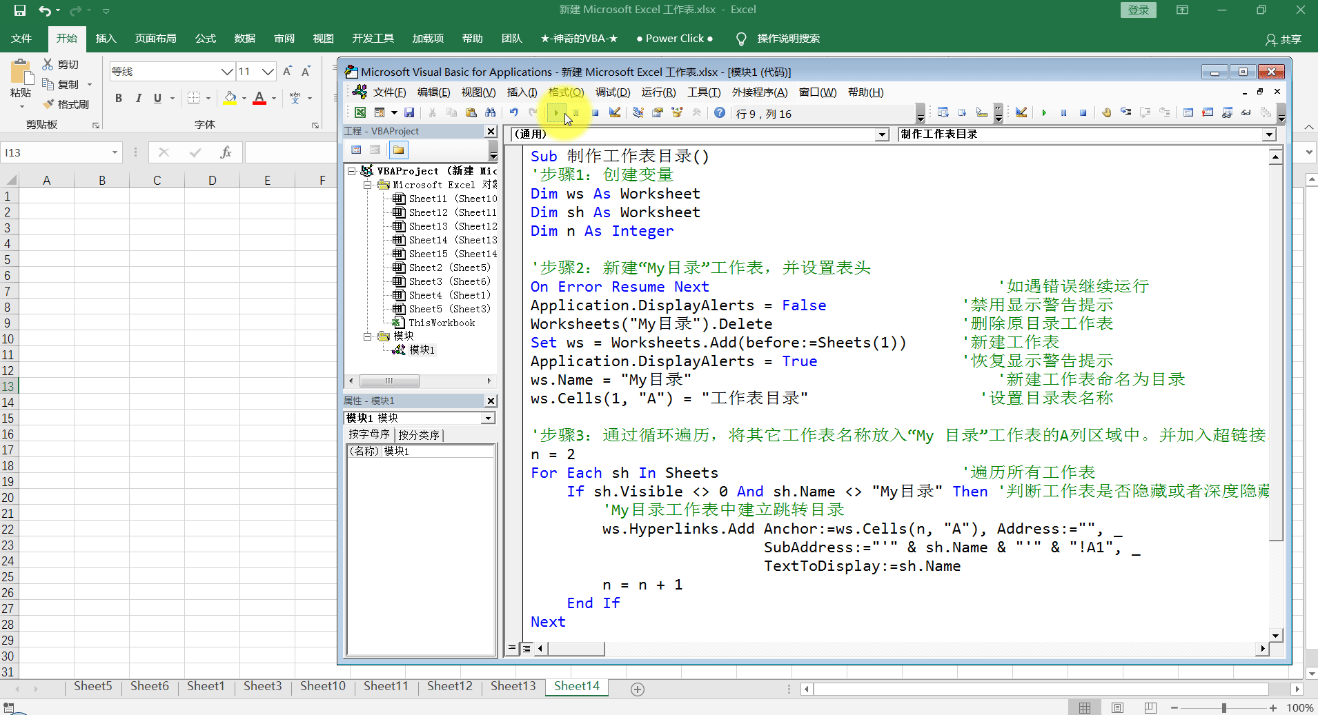The image size is (1318, 715).
Task: Undo the last edit in VBA editor
Action: pyautogui.click(x=513, y=112)
